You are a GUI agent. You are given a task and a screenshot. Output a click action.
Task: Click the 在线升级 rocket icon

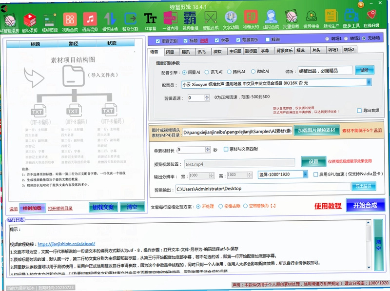pyautogui.click(x=371, y=18)
